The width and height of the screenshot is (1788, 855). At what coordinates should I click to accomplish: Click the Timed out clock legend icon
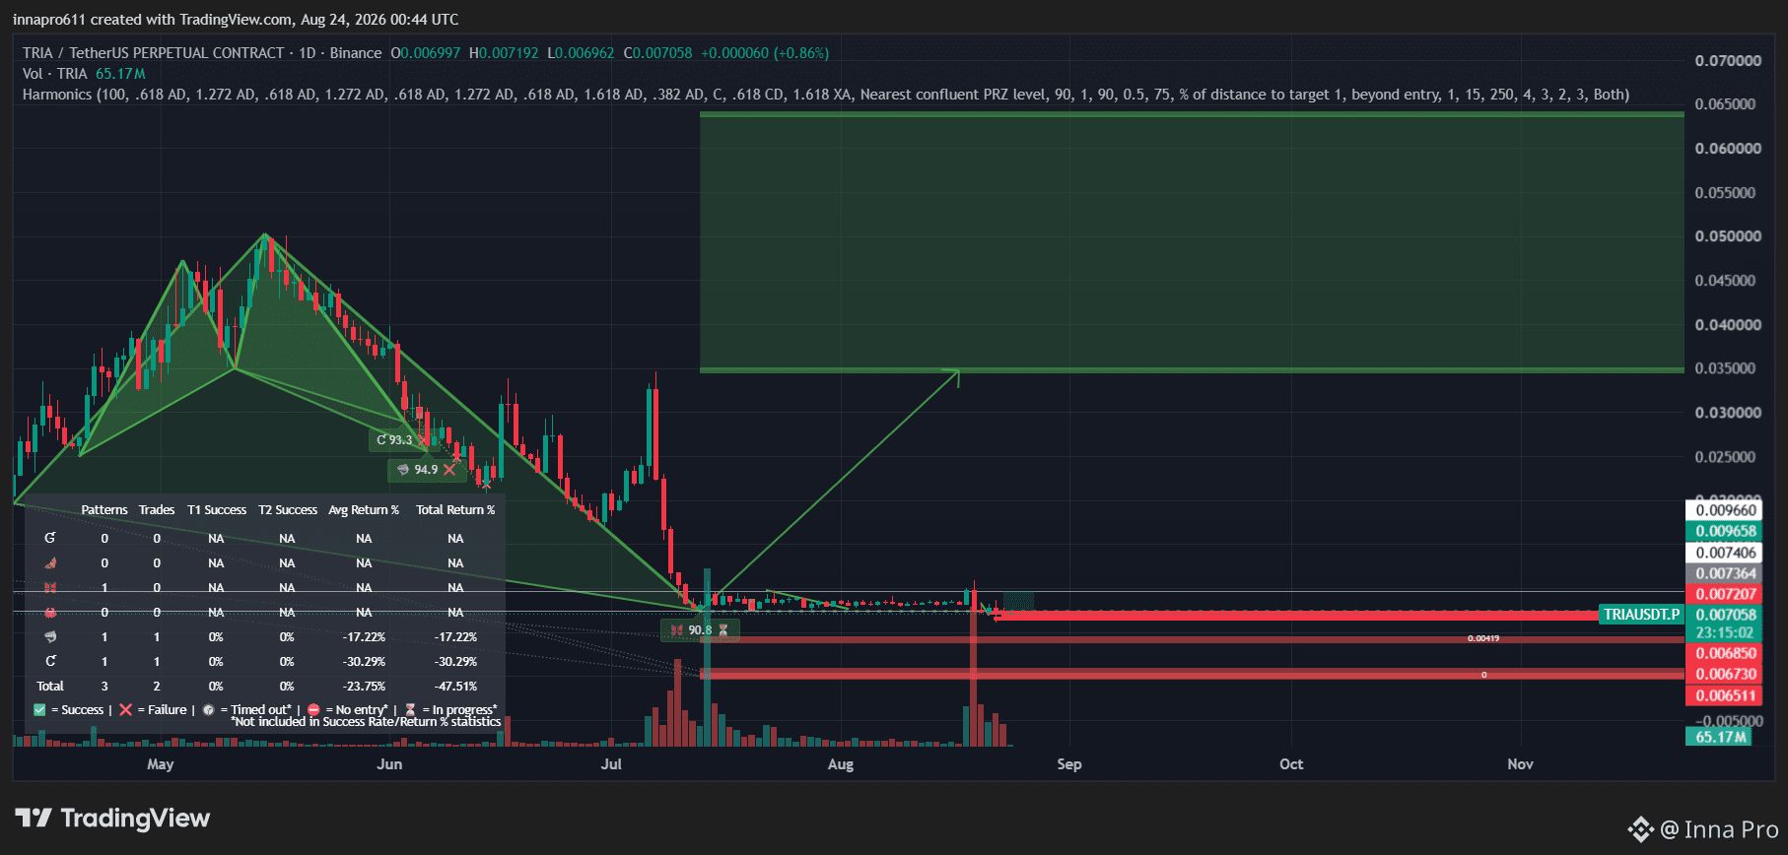coord(208,709)
